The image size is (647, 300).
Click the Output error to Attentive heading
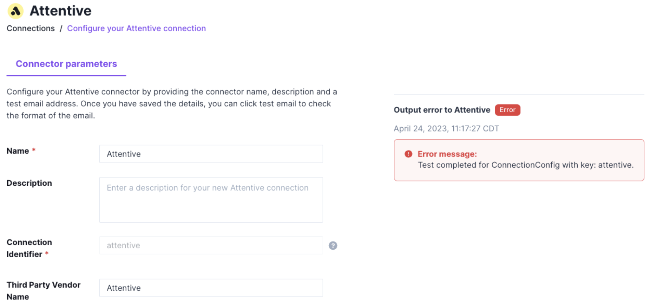[x=442, y=110]
